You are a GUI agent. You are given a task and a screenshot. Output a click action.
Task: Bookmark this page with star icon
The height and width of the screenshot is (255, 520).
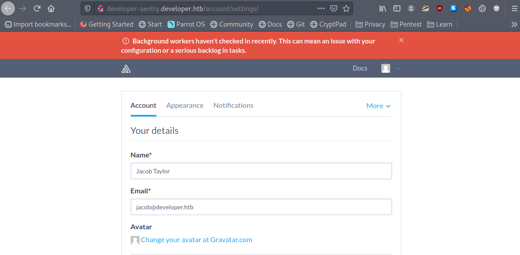(346, 8)
